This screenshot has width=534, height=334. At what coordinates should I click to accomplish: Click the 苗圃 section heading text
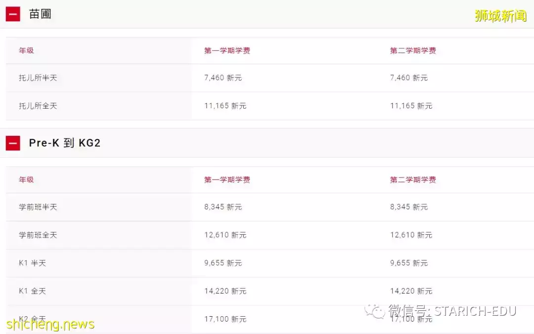40,14
